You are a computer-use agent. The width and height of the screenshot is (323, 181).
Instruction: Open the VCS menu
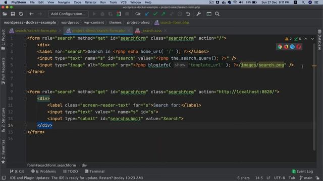coord(124,2)
